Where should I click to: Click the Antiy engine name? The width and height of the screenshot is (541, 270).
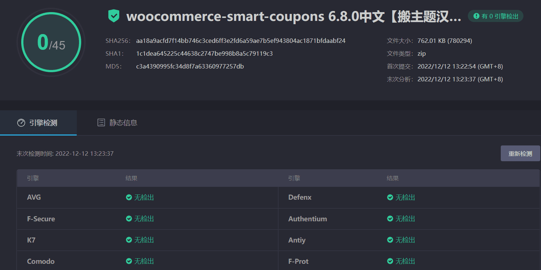[297, 240]
